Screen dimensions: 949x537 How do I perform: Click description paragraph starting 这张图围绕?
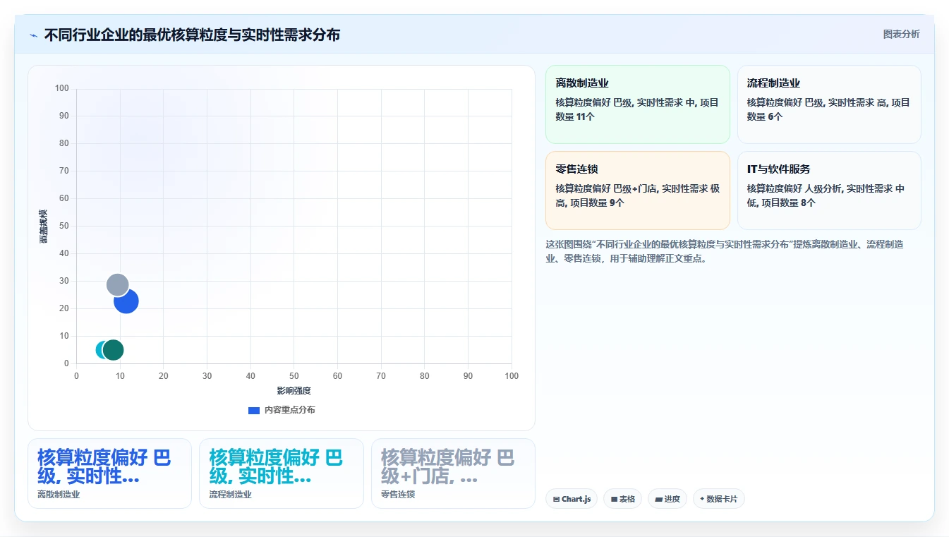[725, 251]
